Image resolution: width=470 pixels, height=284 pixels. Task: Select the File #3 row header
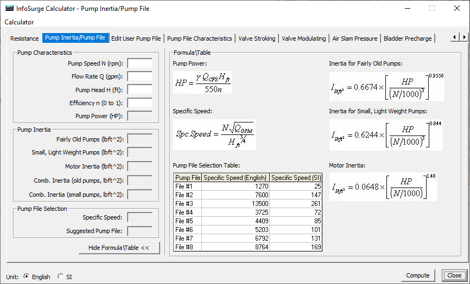tap(188, 204)
